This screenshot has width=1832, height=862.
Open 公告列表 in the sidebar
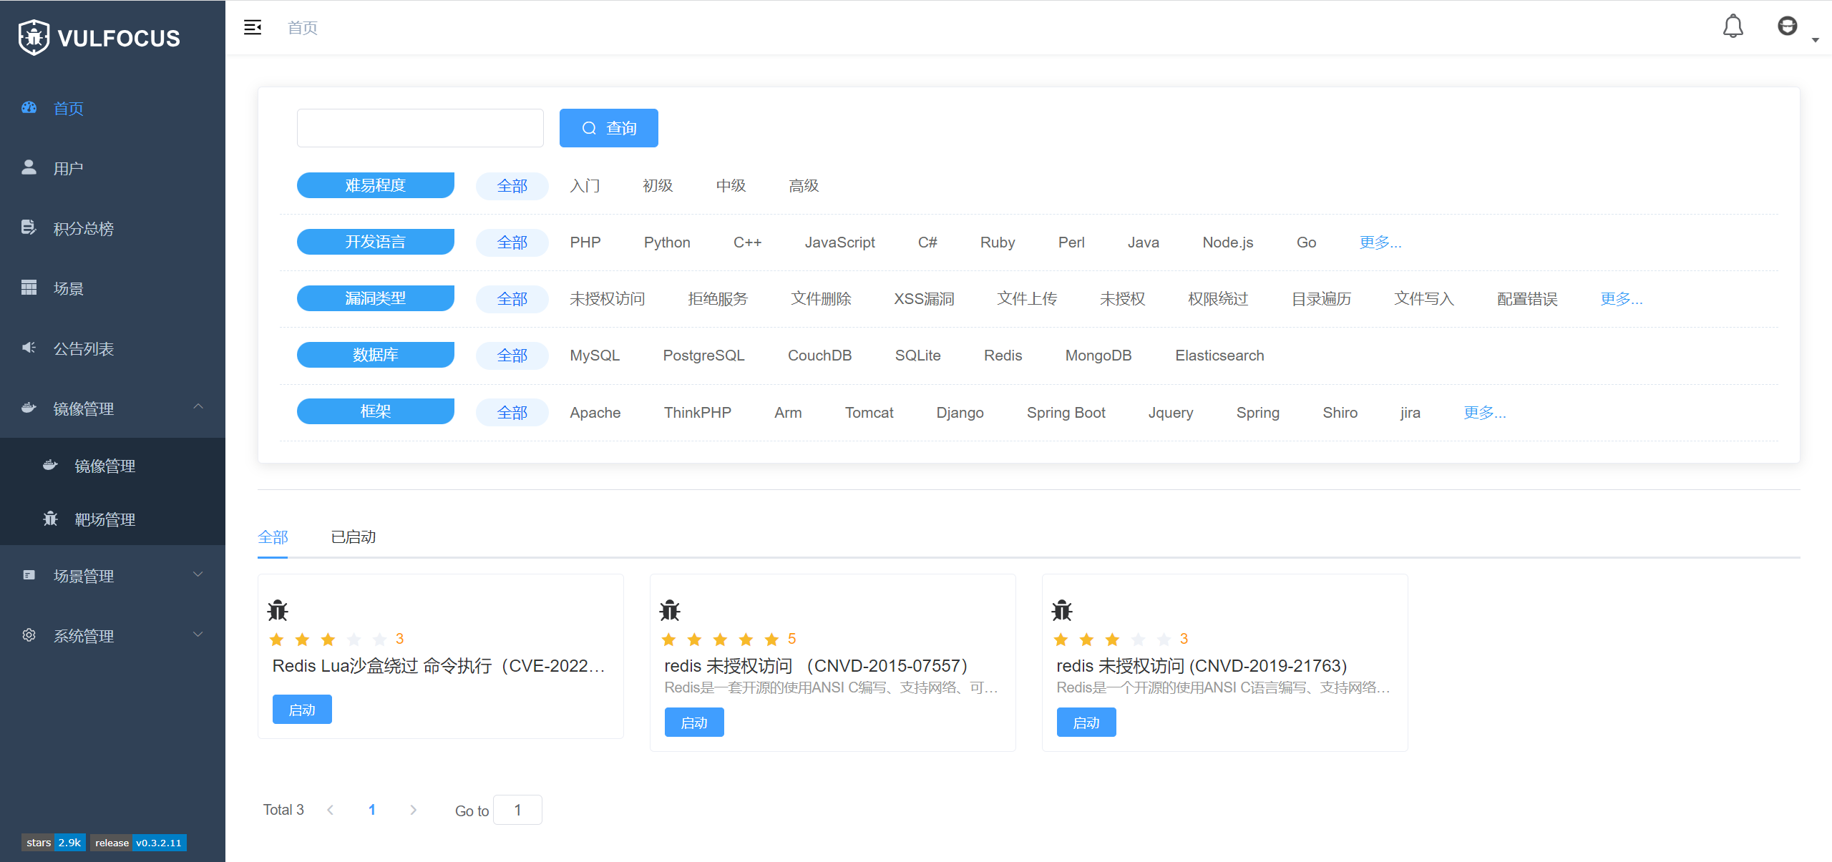point(83,348)
